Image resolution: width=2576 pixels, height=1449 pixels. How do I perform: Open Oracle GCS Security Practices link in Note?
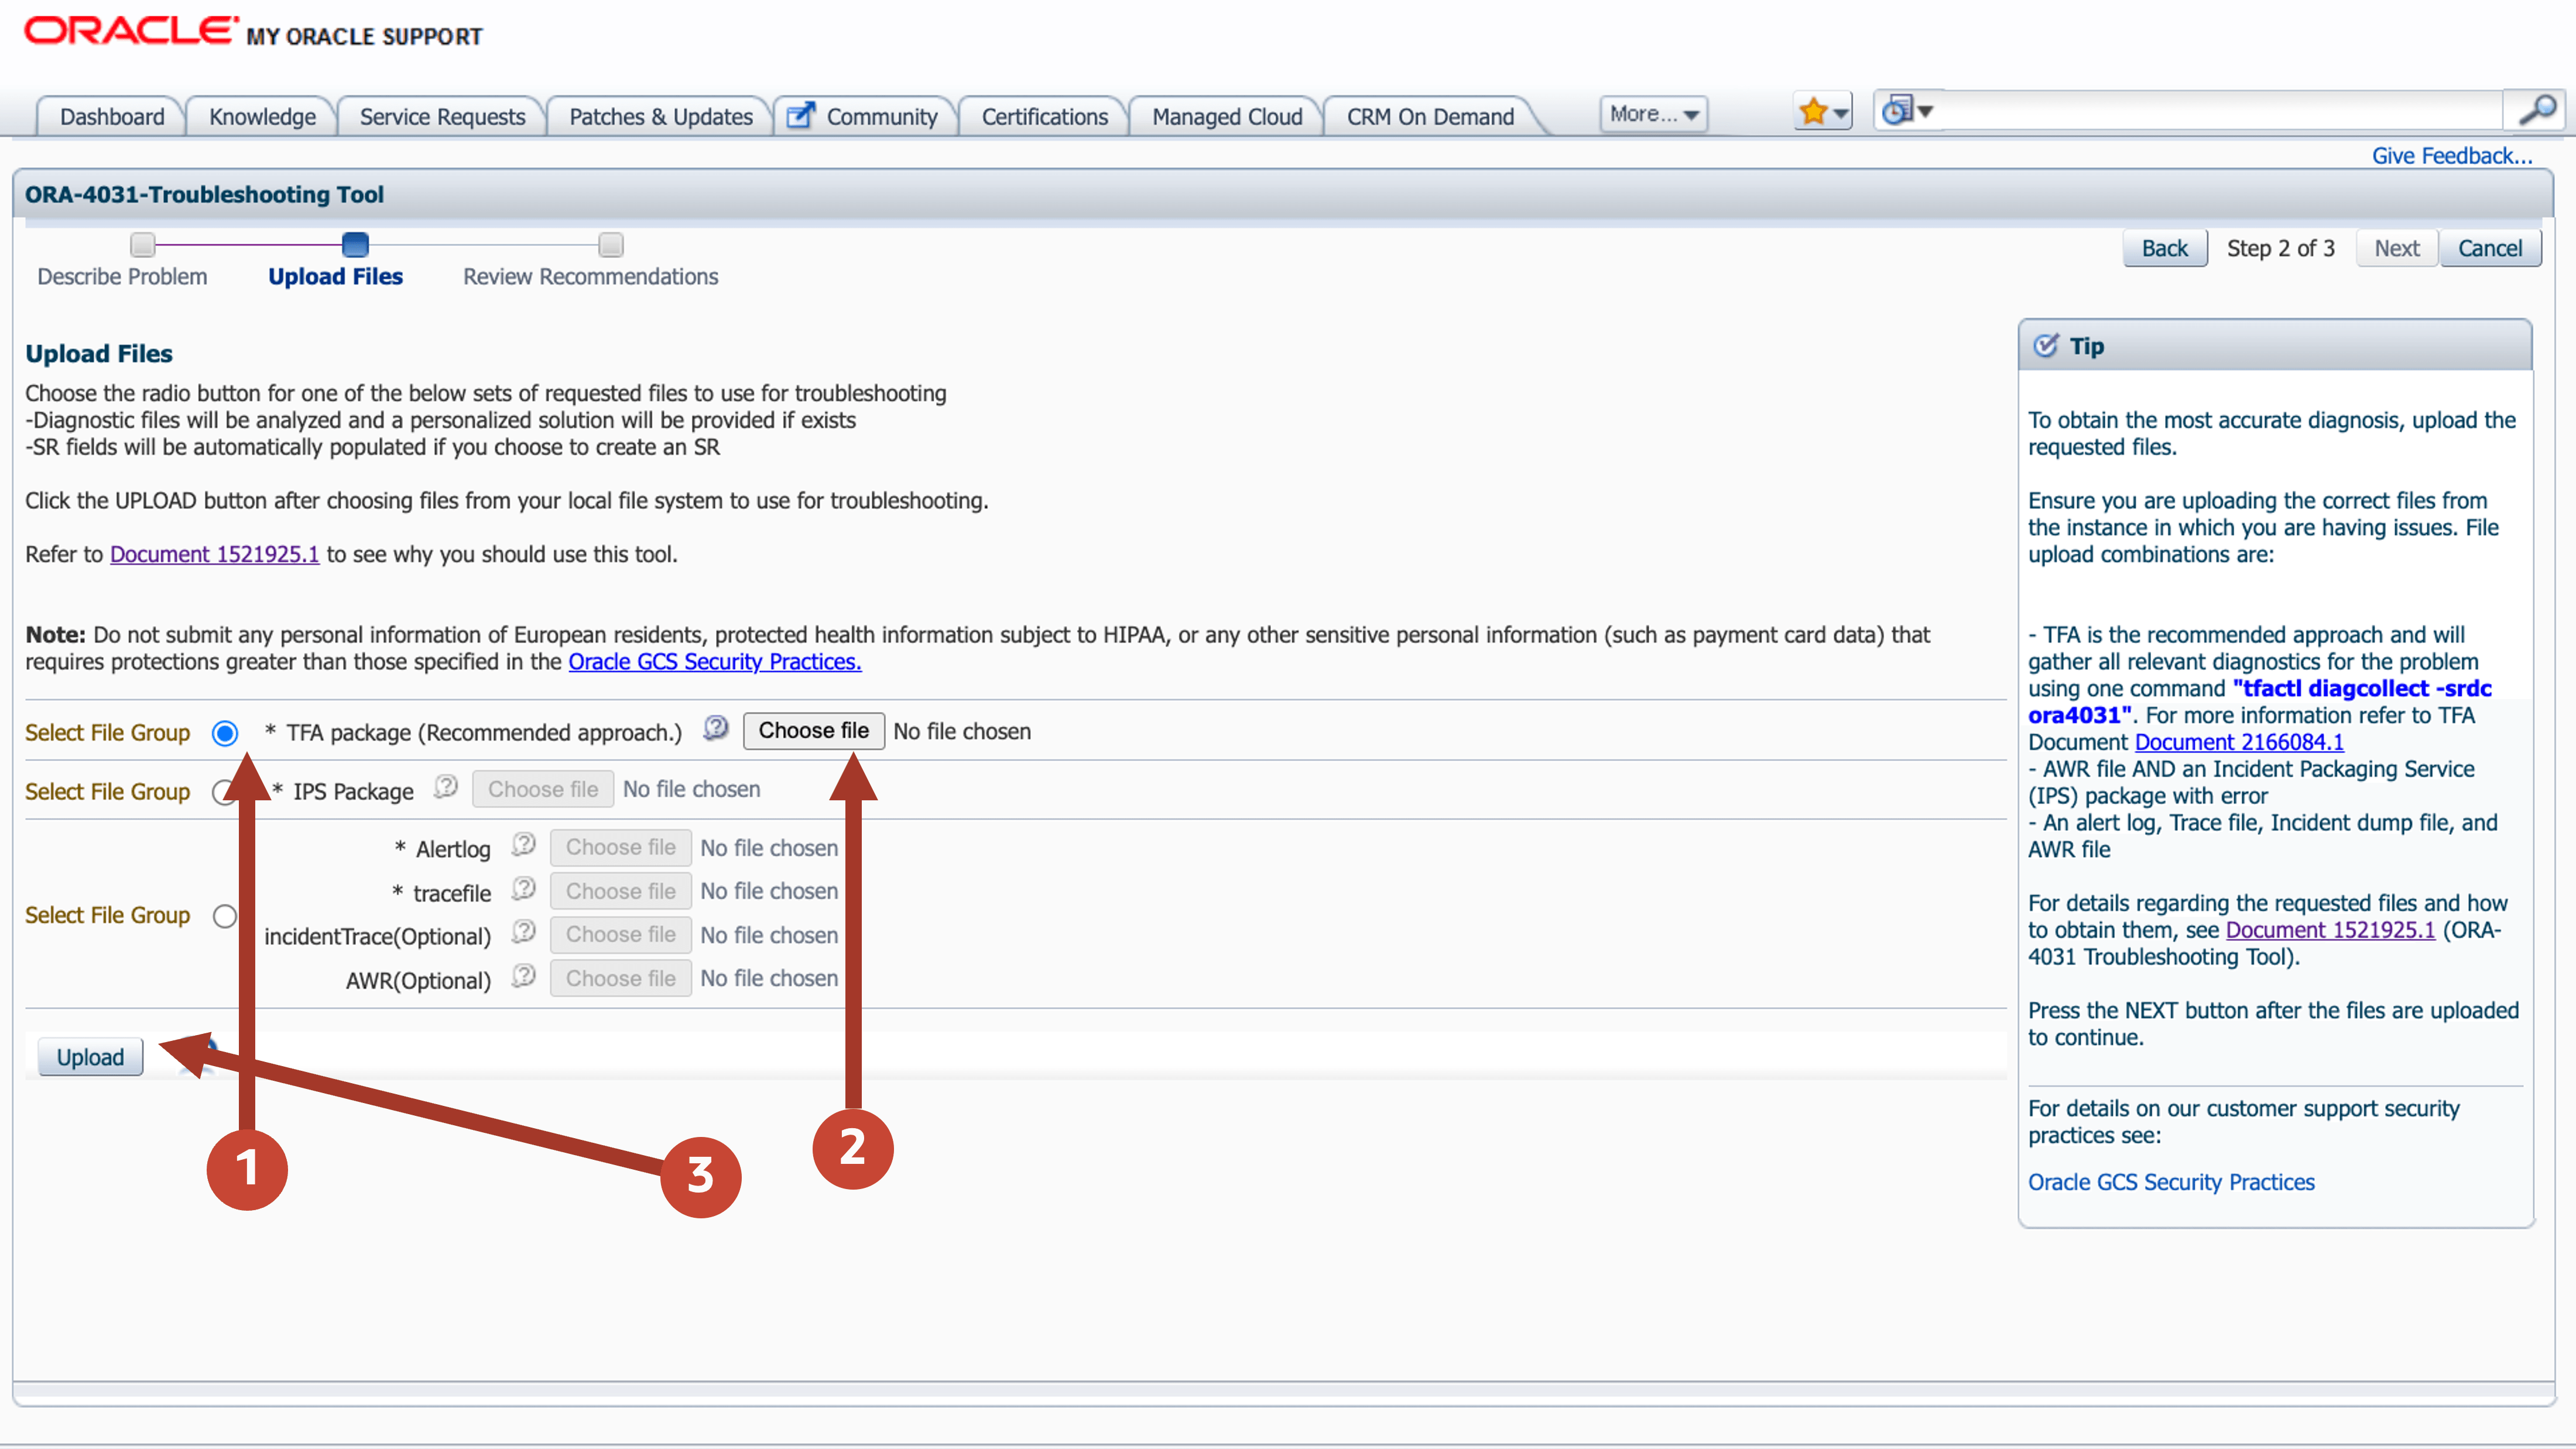(715, 662)
